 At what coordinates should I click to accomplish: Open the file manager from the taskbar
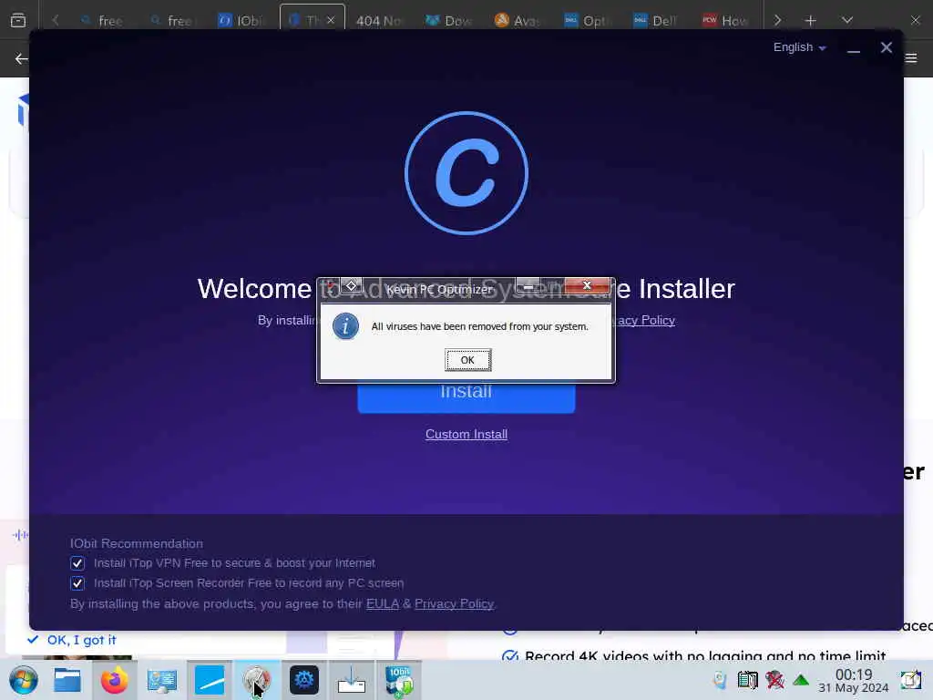pos(67,680)
